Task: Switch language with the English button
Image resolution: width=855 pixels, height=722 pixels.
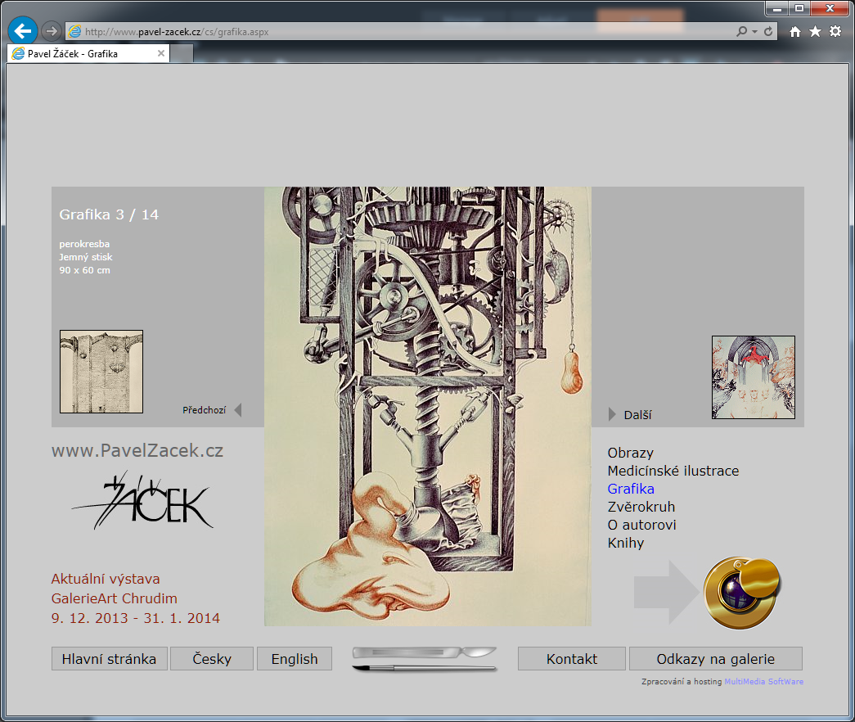Action: coord(295,659)
